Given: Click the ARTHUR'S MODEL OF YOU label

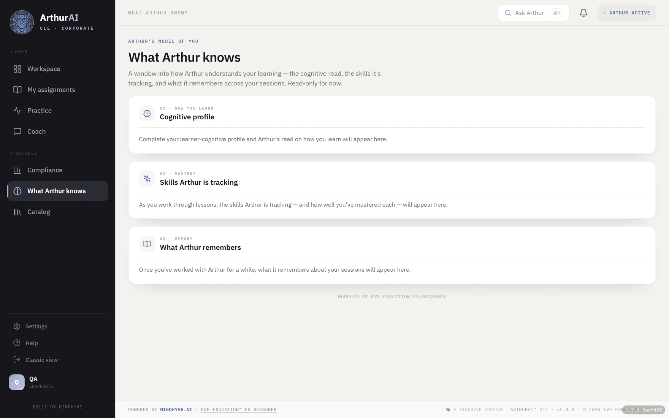Looking at the screenshot, I should point(163,41).
